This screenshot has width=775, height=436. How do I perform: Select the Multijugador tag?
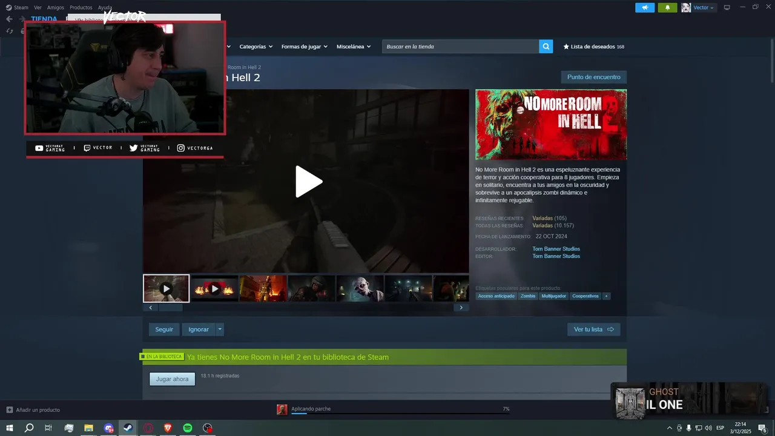pyautogui.click(x=553, y=296)
